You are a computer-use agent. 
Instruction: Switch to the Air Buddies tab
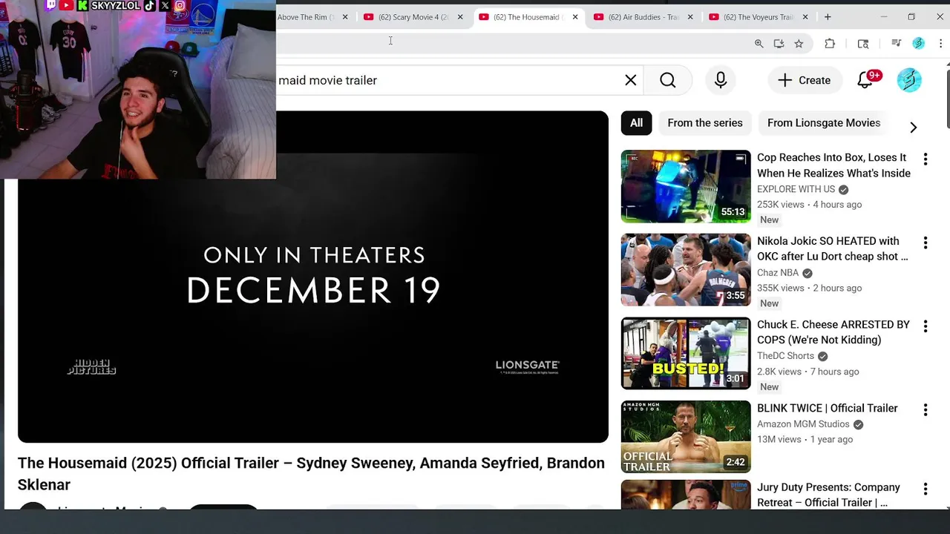(x=643, y=17)
